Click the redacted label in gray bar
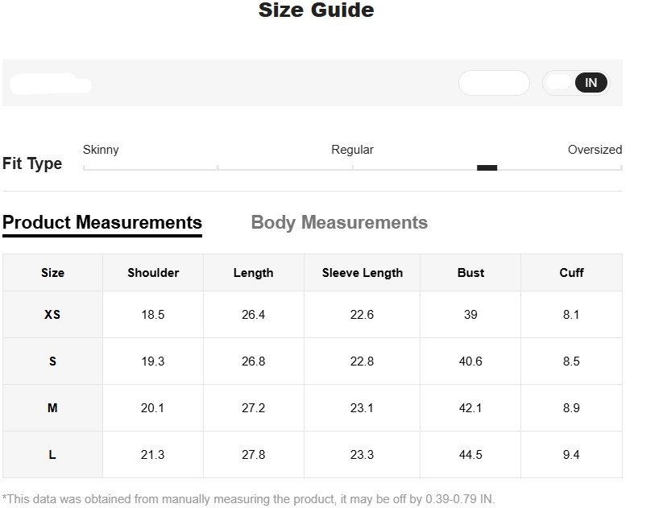Viewport: 667px width, 508px height. [x=50, y=83]
